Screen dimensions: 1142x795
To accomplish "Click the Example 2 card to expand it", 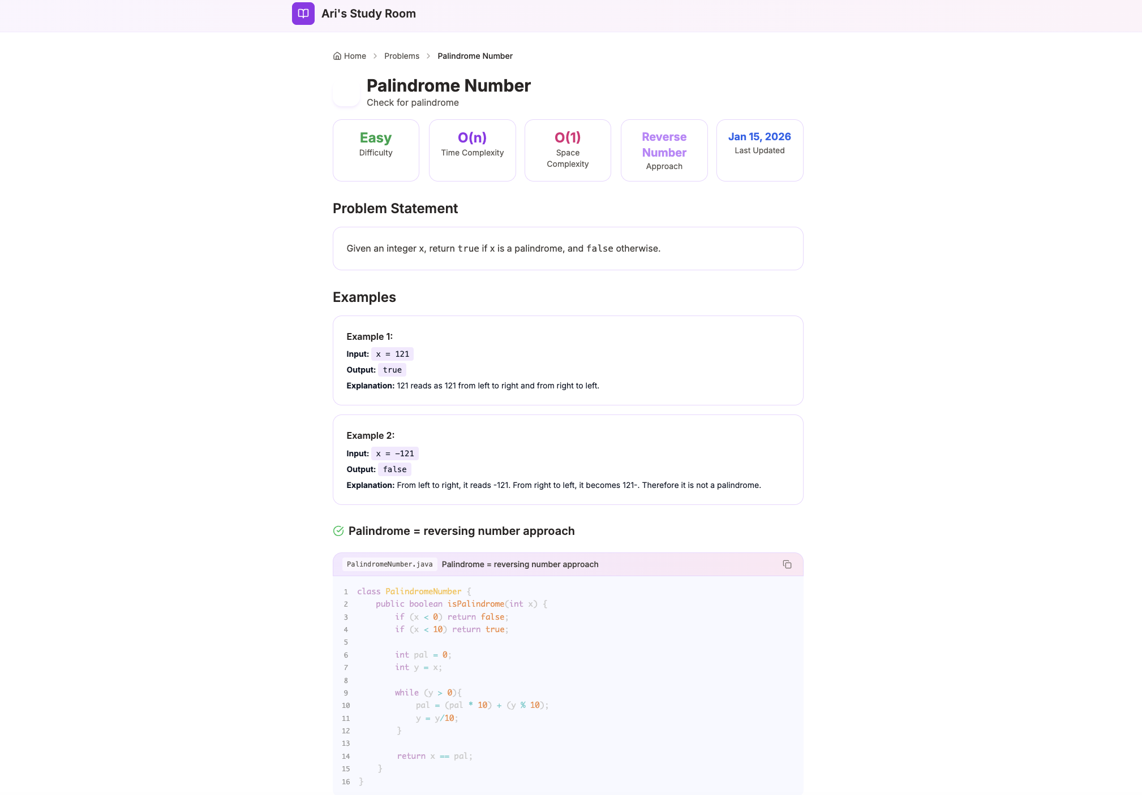I will (568, 460).
